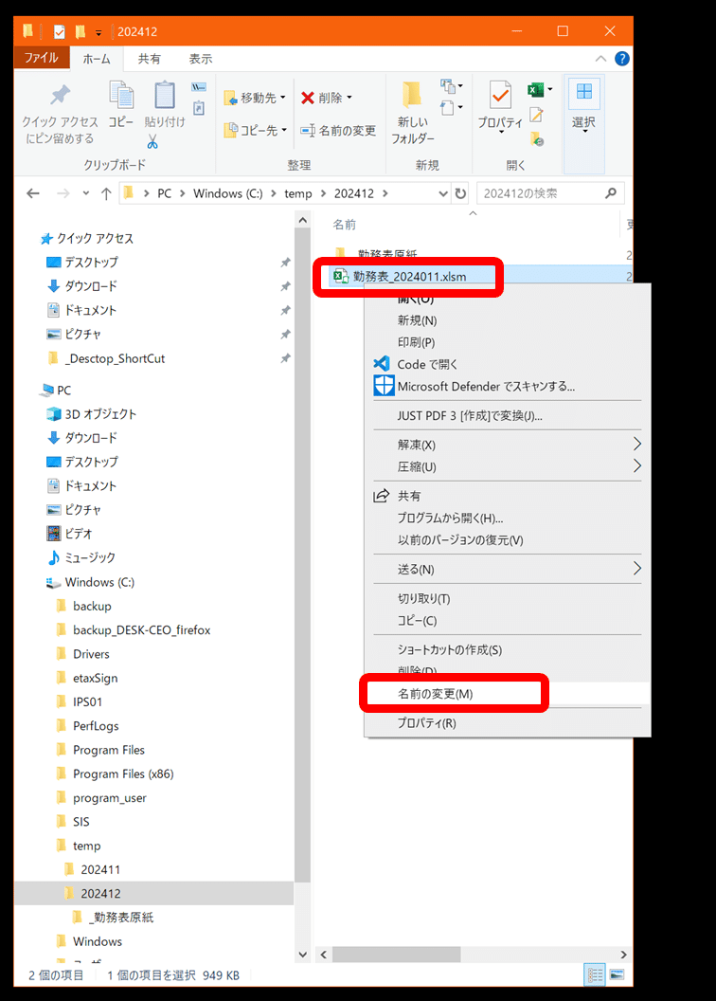Expand the 送る(N) submenu
The height and width of the screenshot is (1001, 716).
[x=507, y=569]
